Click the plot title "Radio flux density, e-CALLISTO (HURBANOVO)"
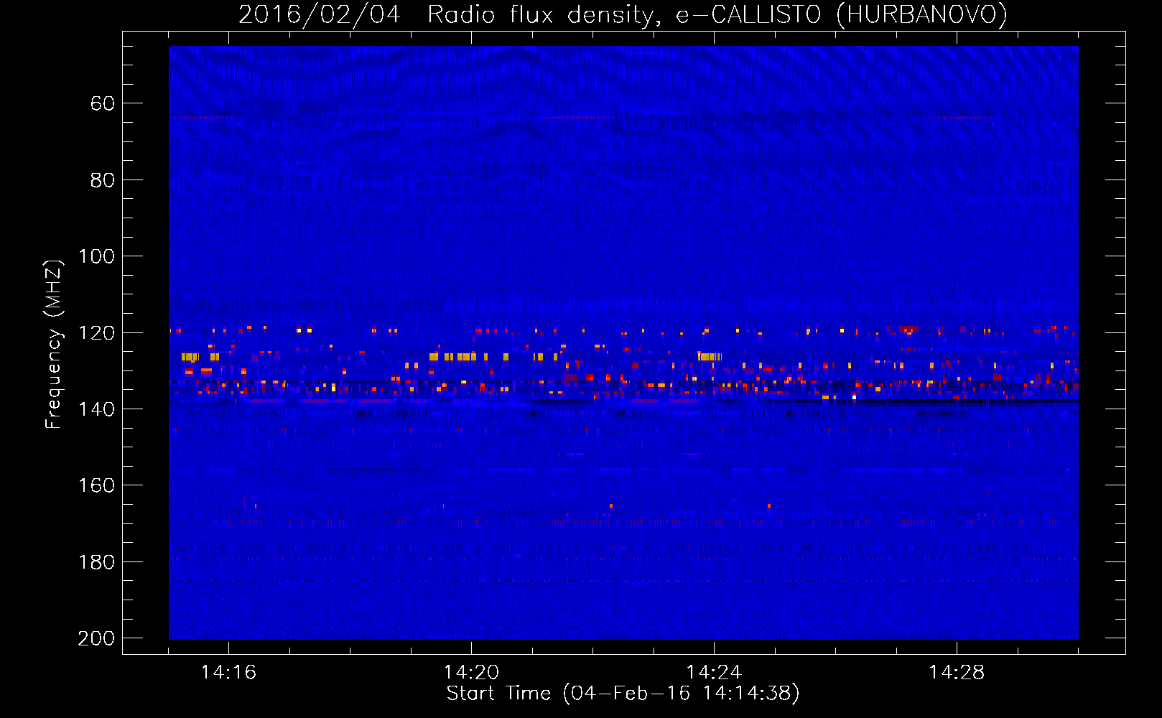The height and width of the screenshot is (718, 1162). pos(717,14)
